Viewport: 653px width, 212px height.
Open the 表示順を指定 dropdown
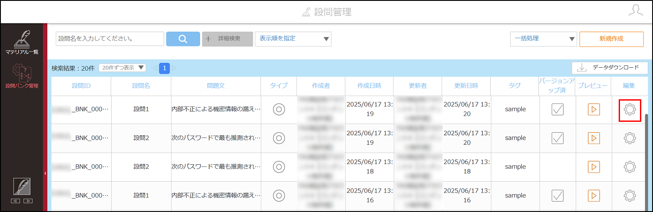click(293, 39)
